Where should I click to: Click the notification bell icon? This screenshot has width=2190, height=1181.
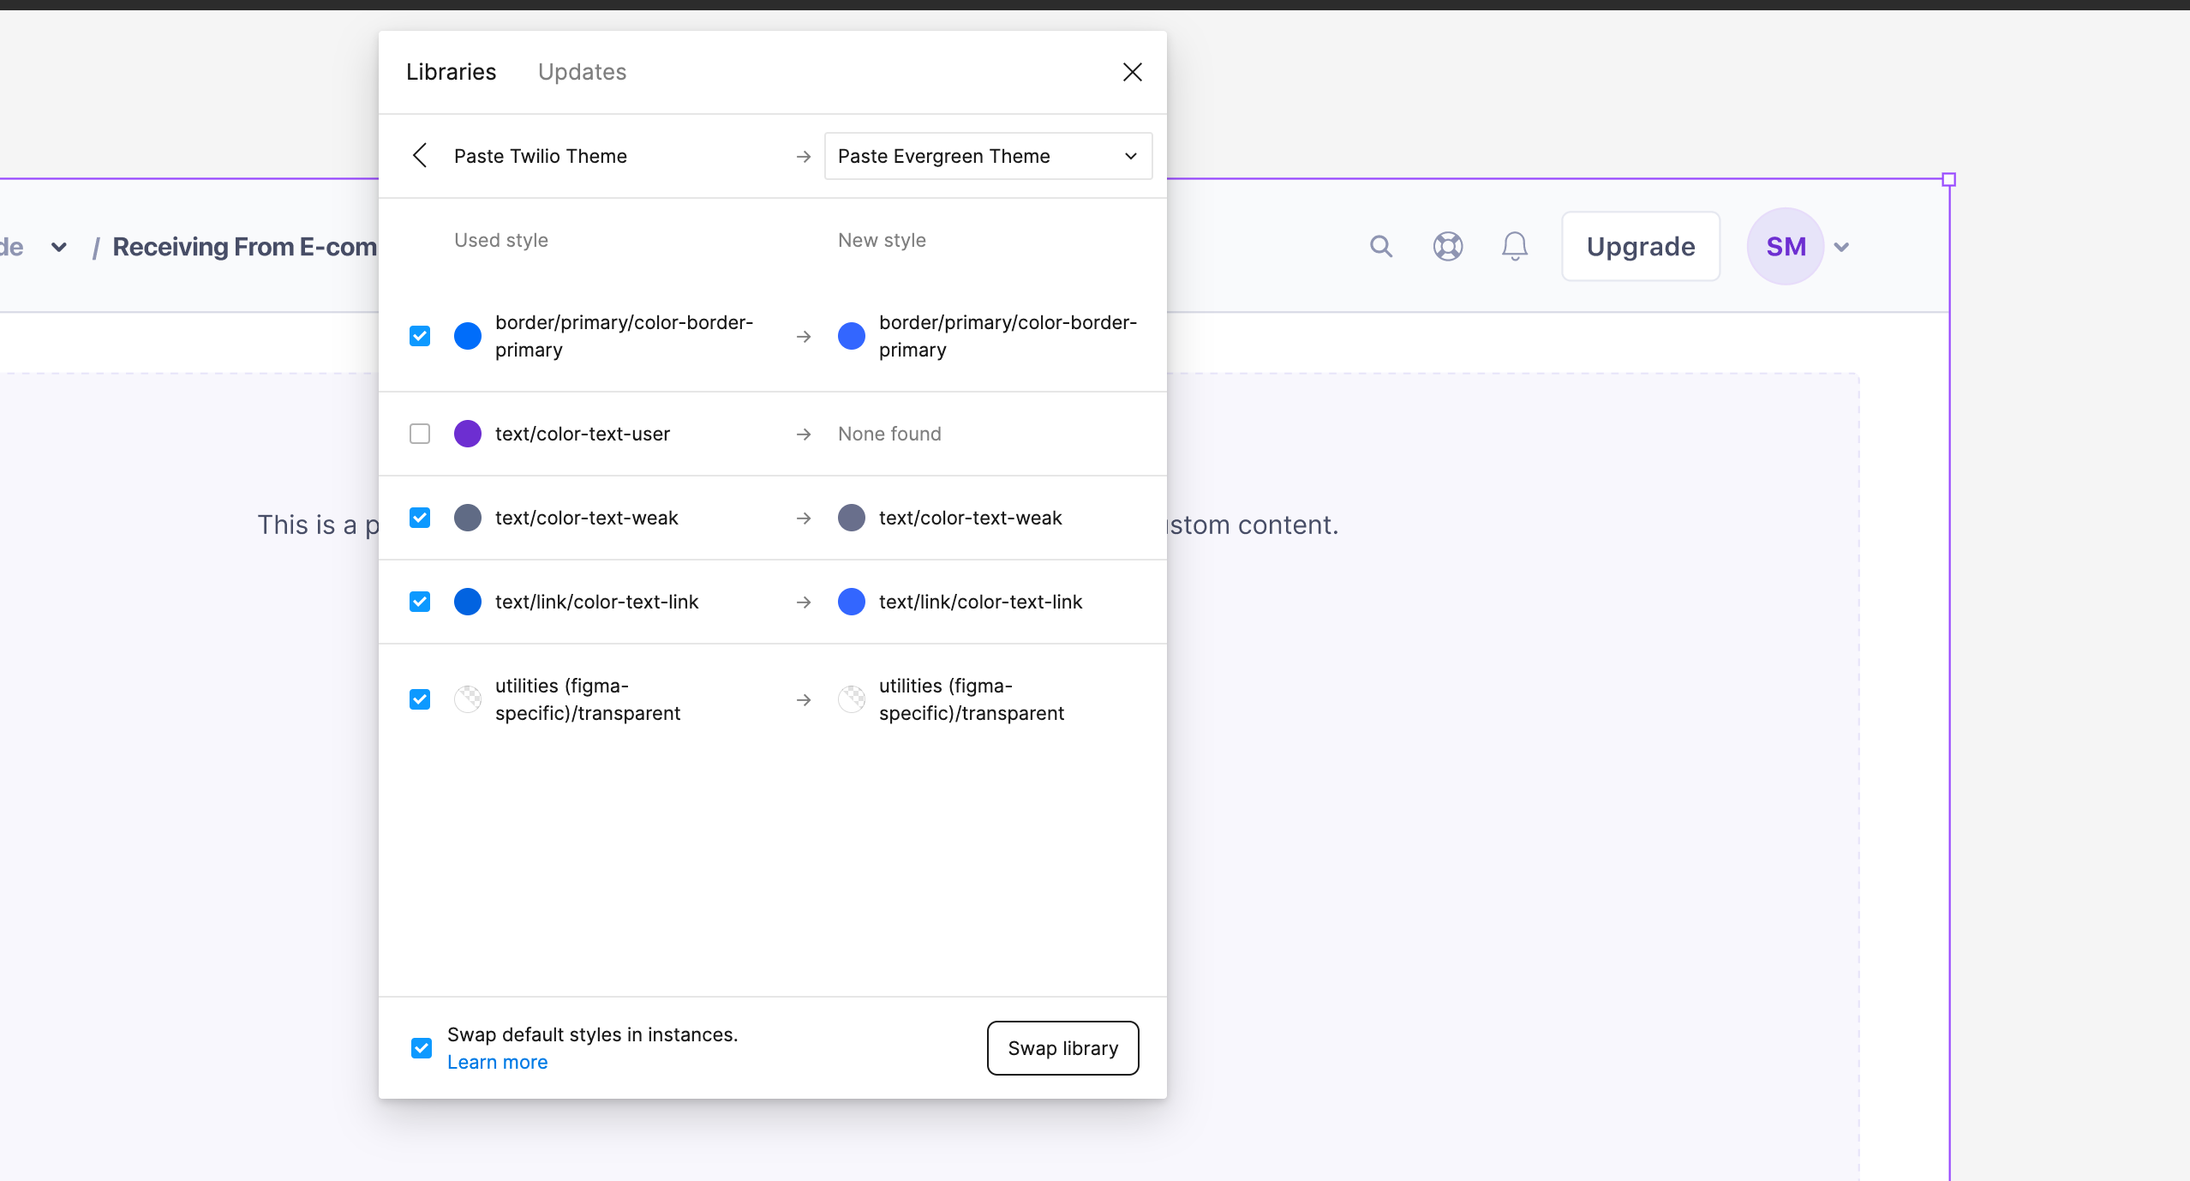click(1515, 247)
